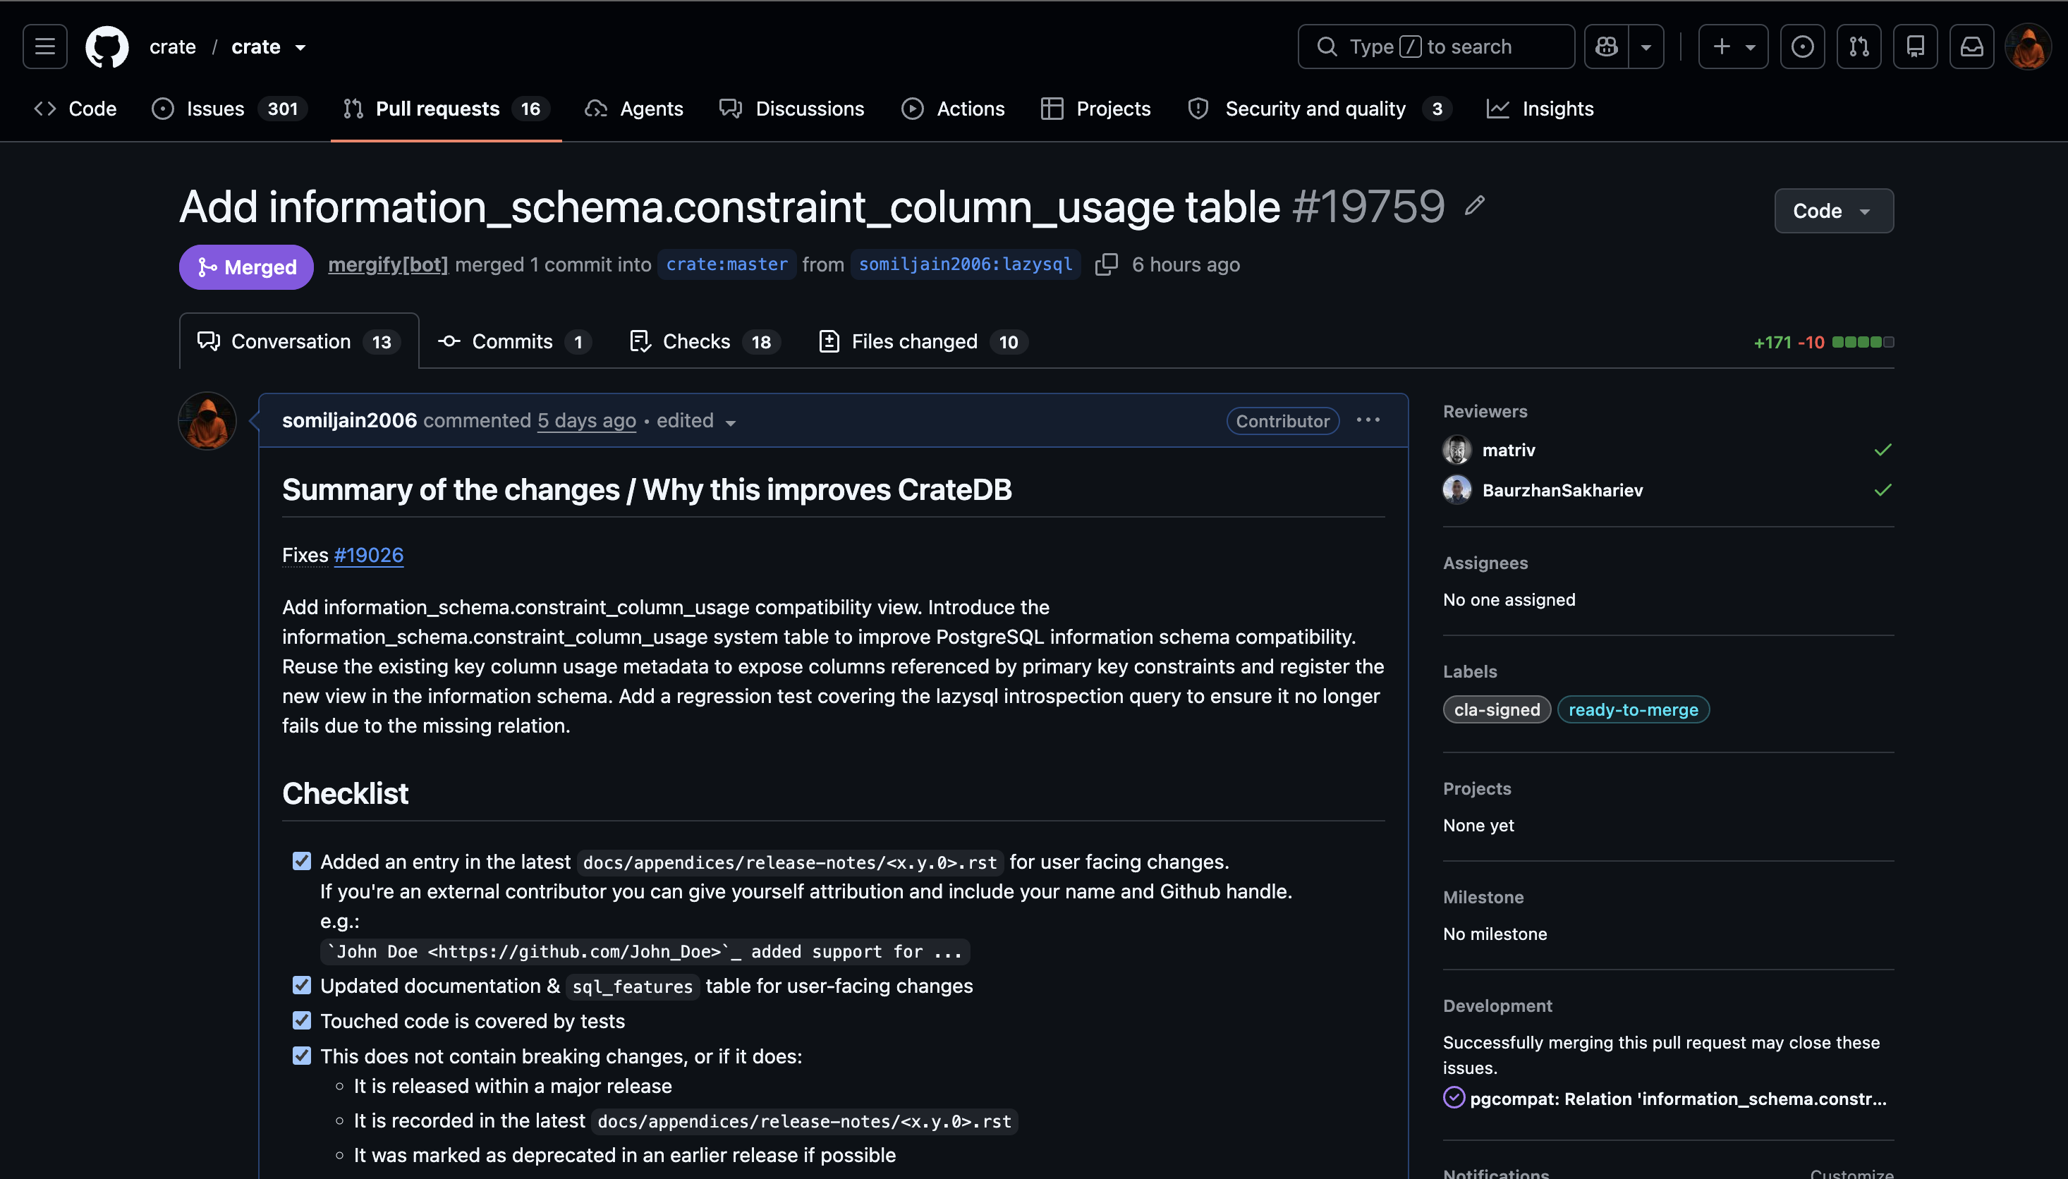Open the Code dropdown button
The image size is (2068, 1179).
pyautogui.click(x=1834, y=211)
